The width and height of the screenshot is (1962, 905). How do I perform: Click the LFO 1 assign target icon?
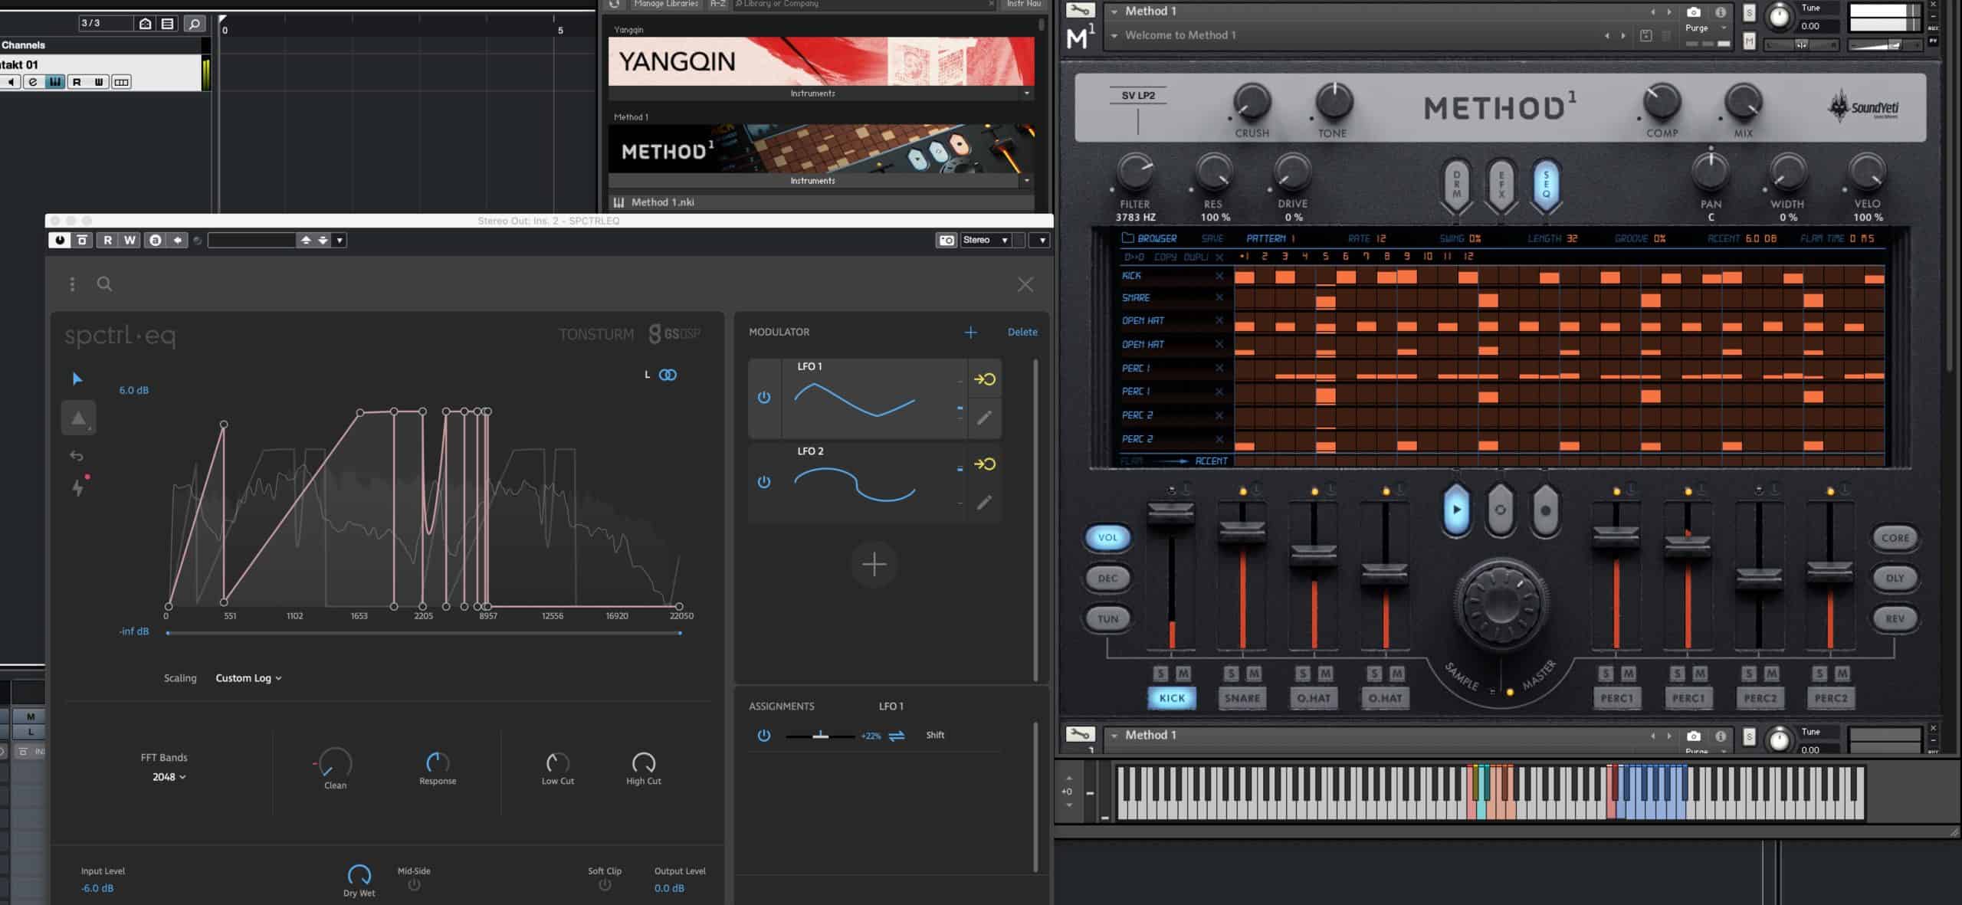tap(984, 379)
